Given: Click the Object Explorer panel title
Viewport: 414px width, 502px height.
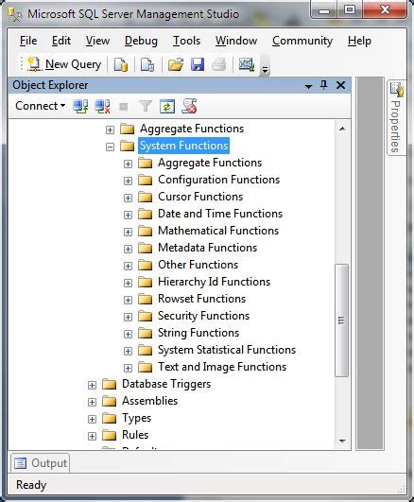Looking at the screenshot, I should (50, 85).
